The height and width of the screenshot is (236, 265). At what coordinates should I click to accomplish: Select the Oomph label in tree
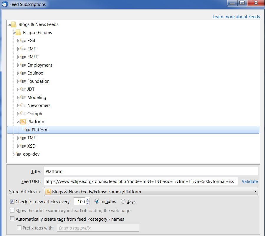click(x=35, y=114)
